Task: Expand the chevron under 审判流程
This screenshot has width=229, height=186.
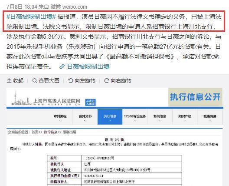Action: tap(60, 121)
